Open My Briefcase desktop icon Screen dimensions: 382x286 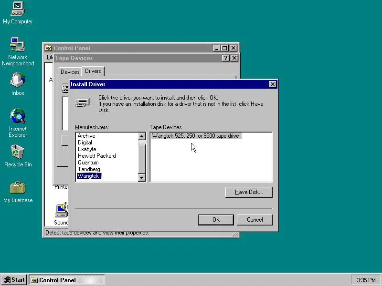pyautogui.click(x=18, y=192)
